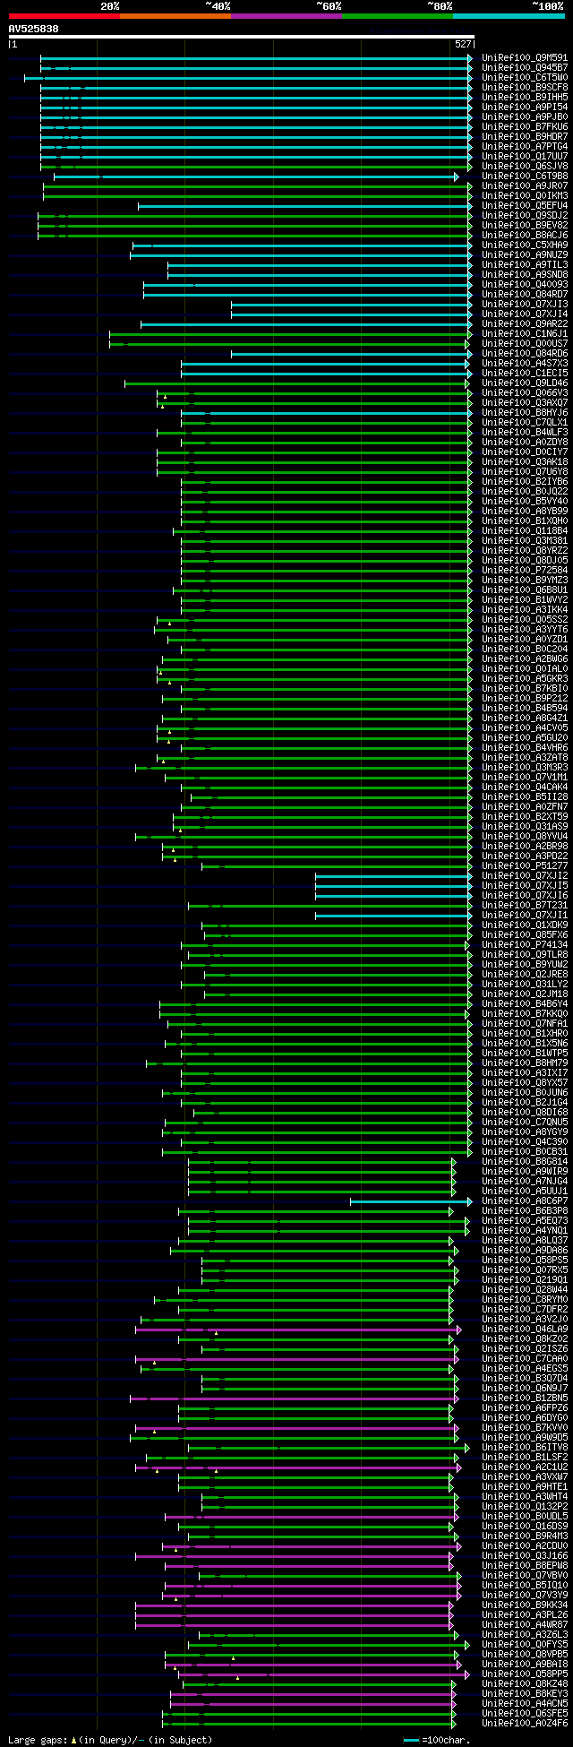This screenshot has width=573, height=1747.
Task: Click the green ~80% identity legend segment
Action: pyautogui.click(x=397, y=15)
